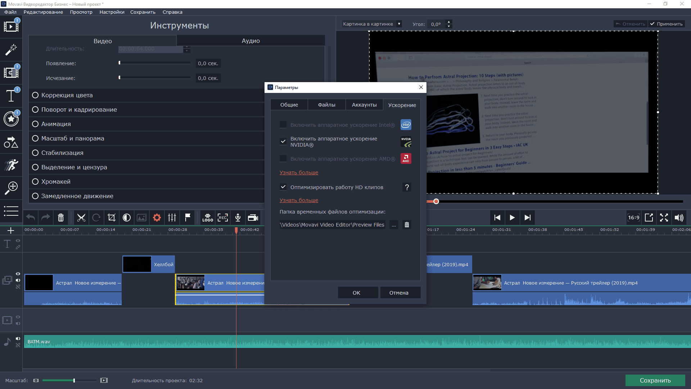Expand the Стабилизация tool section
The image size is (691, 389).
coord(62,153)
